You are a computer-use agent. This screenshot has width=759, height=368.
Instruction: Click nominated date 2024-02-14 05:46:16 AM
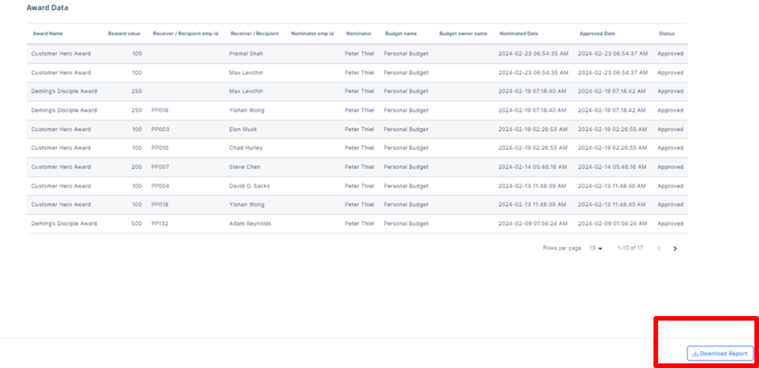coord(532,167)
